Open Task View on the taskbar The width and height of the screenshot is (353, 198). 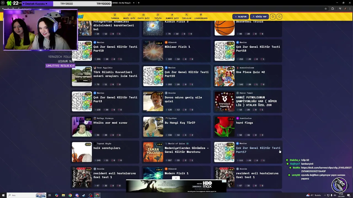(50, 195)
